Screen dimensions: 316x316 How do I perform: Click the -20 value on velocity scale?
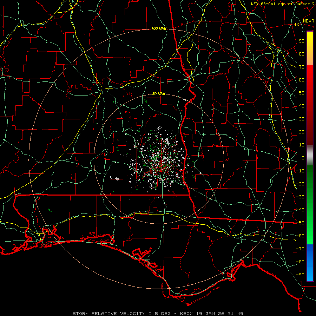[x=300, y=184]
